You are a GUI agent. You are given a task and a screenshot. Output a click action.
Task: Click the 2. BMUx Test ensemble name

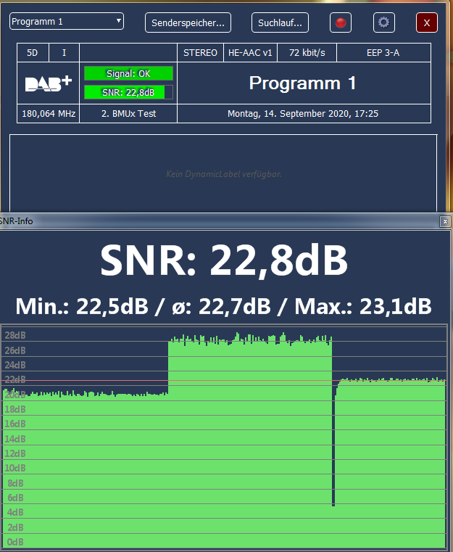point(128,114)
